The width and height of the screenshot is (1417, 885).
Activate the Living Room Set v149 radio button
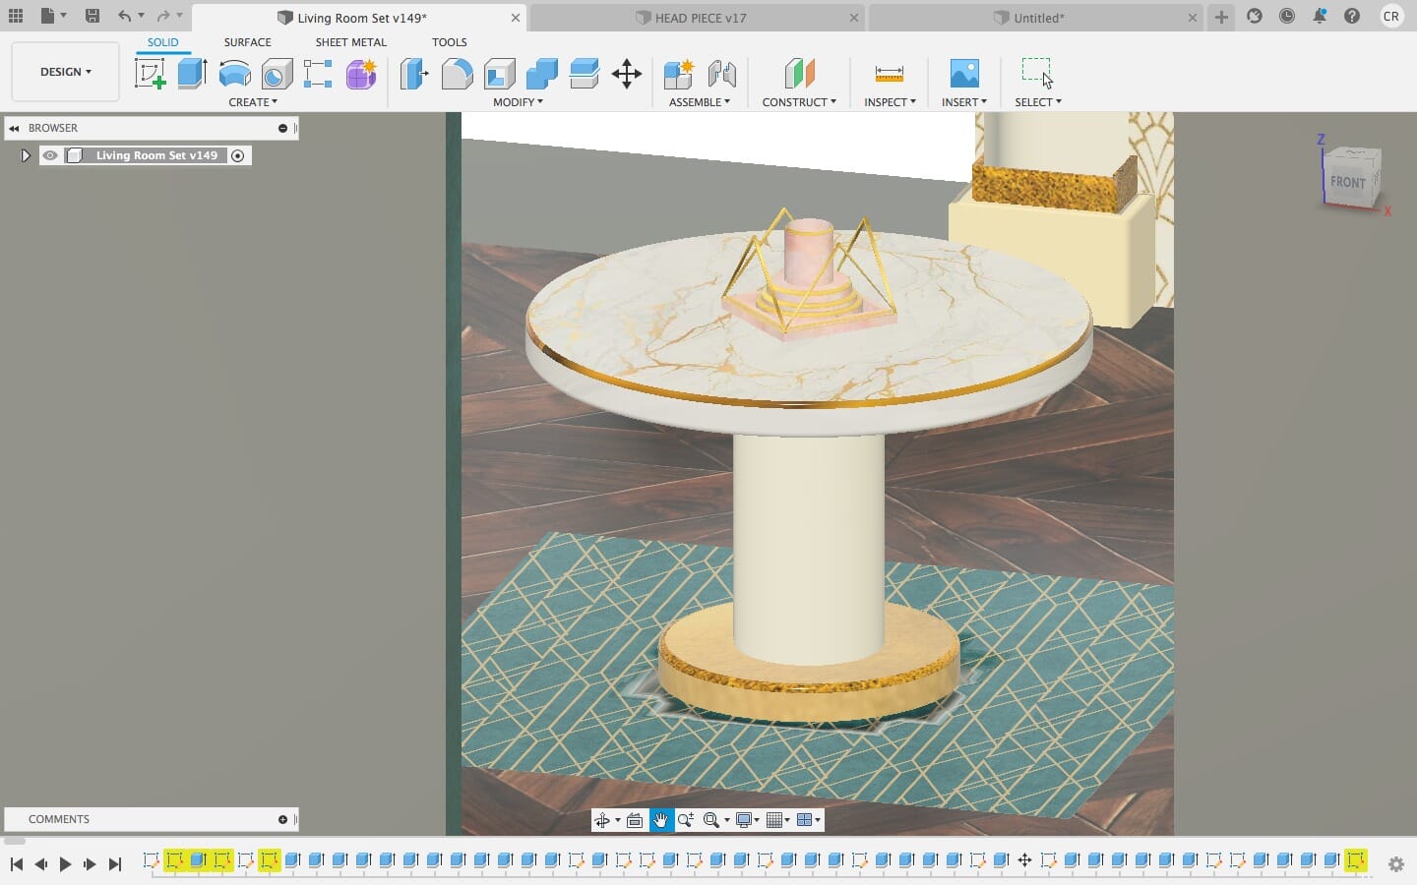tap(238, 155)
